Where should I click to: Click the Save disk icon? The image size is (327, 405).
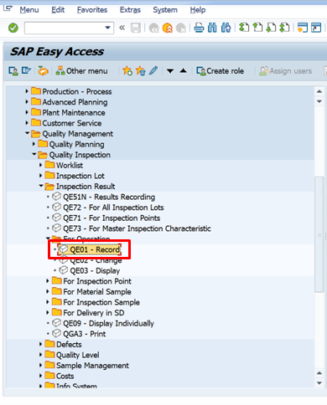[x=136, y=28]
